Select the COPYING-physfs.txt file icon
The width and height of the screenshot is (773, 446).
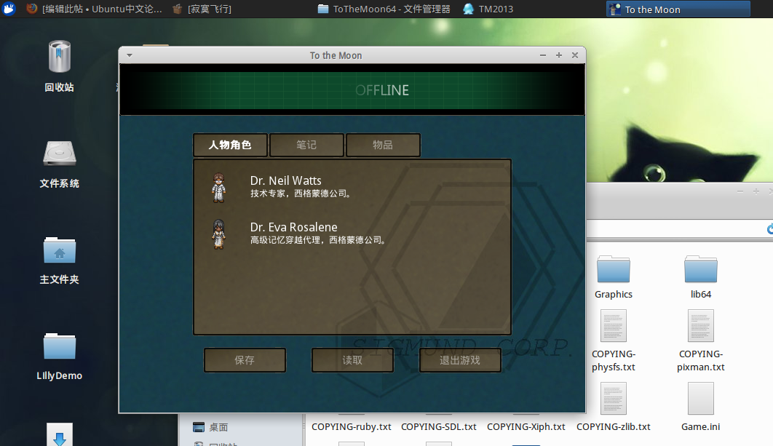(x=614, y=326)
